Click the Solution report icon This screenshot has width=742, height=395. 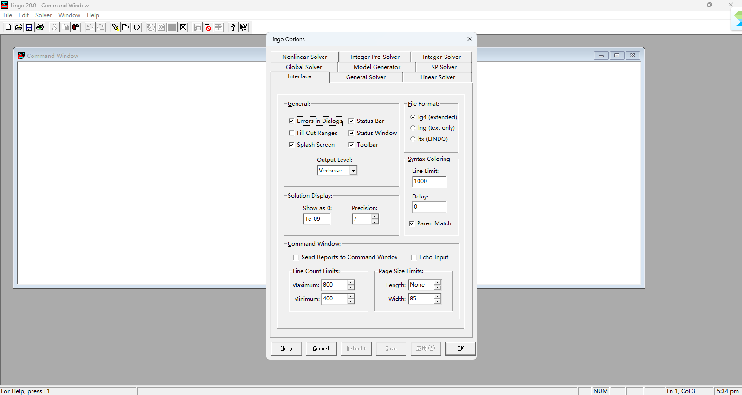(161, 27)
